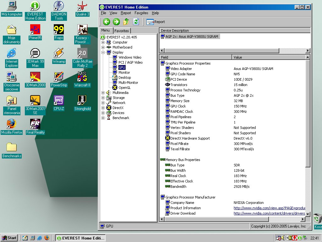
Task: Select the Internet Explorer desktop icon
Action: tap(12, 58)
